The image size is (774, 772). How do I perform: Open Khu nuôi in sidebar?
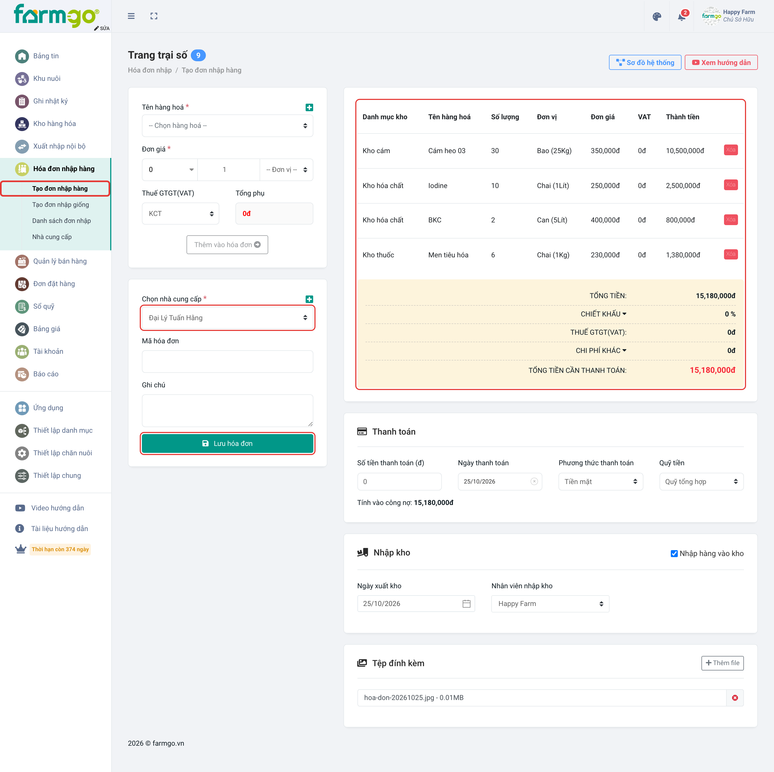point(47,78)
